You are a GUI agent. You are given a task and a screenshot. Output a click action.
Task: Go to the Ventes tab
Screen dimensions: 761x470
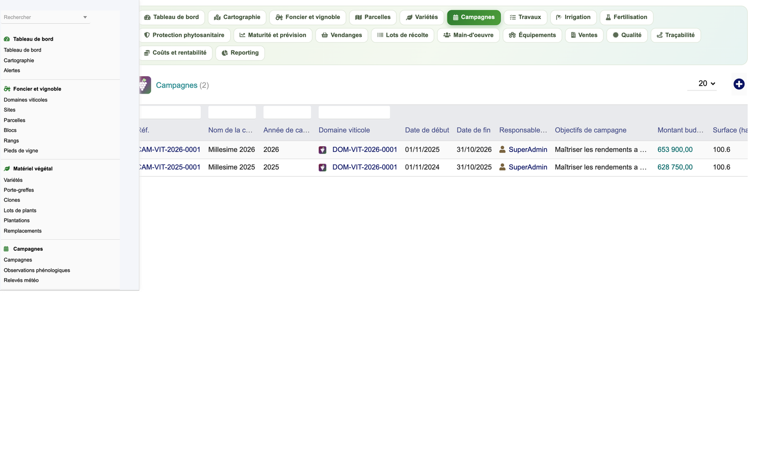[x=584, y=35]
